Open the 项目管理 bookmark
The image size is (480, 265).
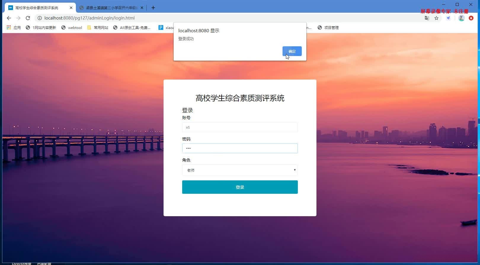point(328,28)
